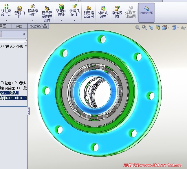Click 新建运动算例 new motion study

[x=89, y=12]
